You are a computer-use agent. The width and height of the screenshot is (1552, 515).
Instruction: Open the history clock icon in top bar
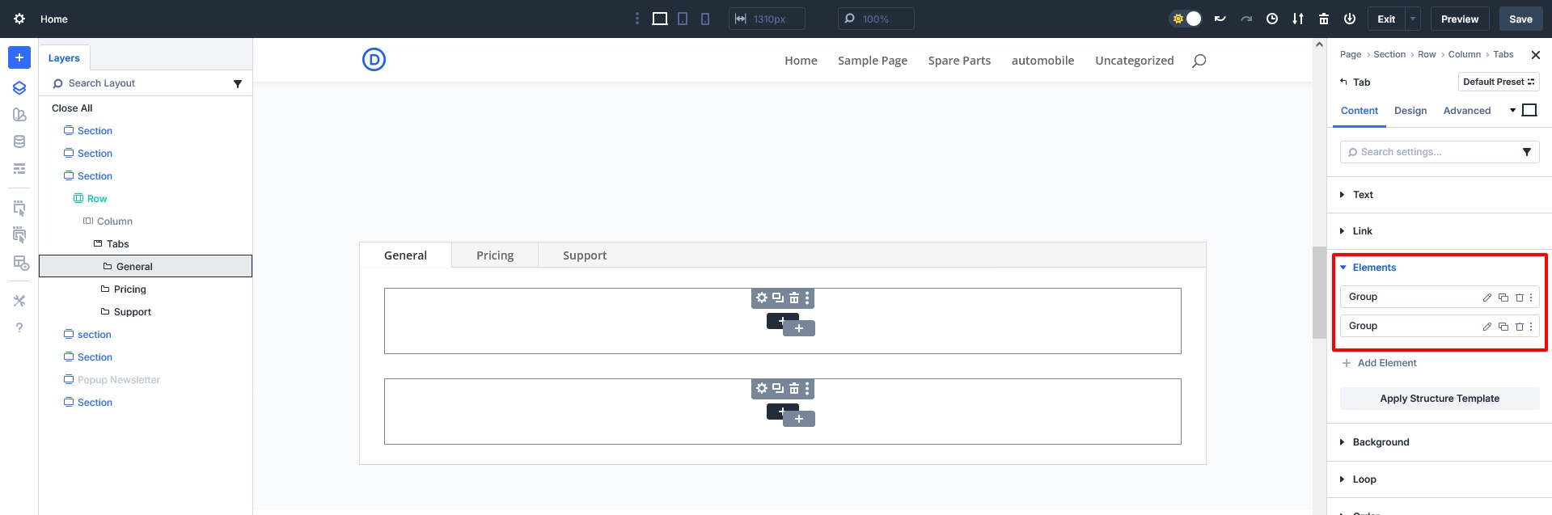pos(1272,19)
